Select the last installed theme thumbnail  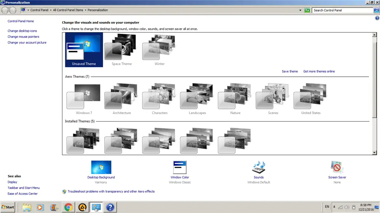click(235, 141)
